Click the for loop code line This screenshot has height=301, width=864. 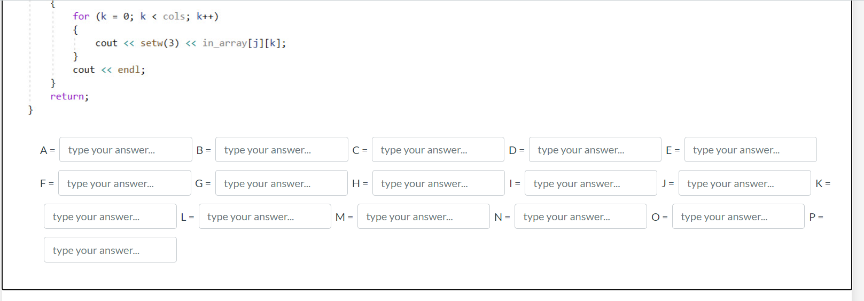pos(146,17)
